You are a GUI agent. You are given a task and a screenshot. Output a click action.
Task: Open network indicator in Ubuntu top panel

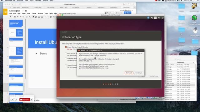click(x=152, y=18)
